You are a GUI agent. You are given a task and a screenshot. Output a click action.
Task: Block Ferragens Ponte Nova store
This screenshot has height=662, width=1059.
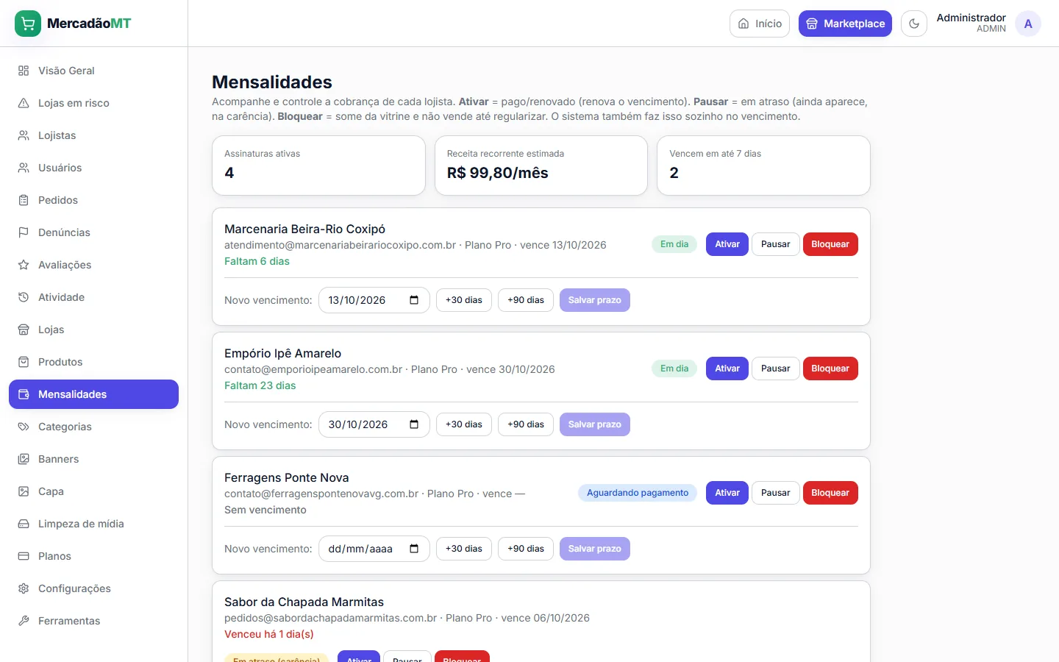click(x=830, y=493)
